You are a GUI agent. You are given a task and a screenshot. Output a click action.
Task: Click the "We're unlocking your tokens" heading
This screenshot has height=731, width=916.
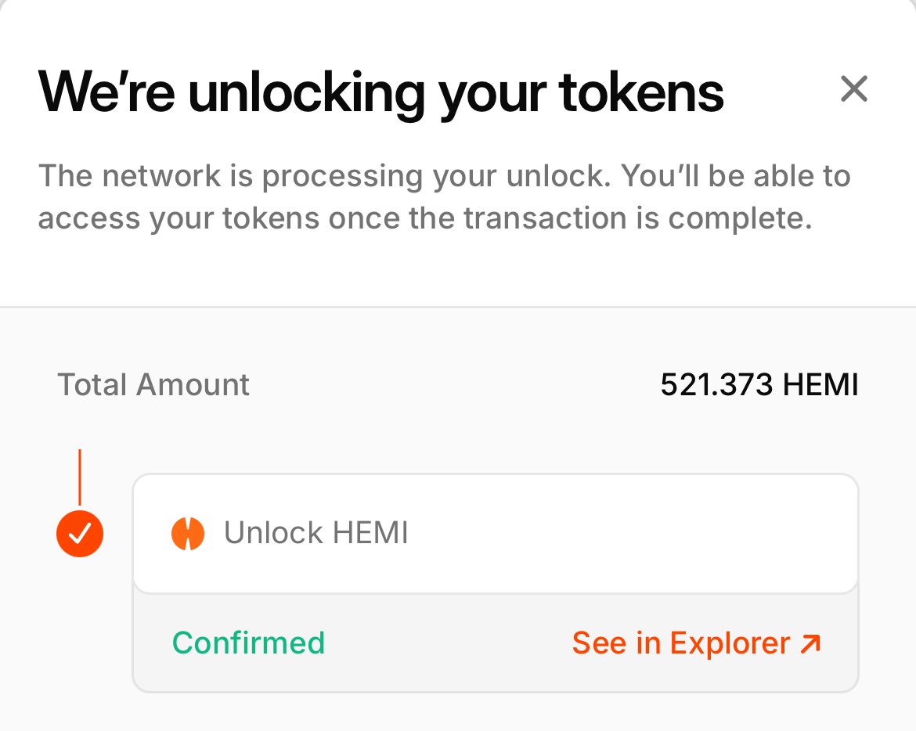[x=380, y=92]
